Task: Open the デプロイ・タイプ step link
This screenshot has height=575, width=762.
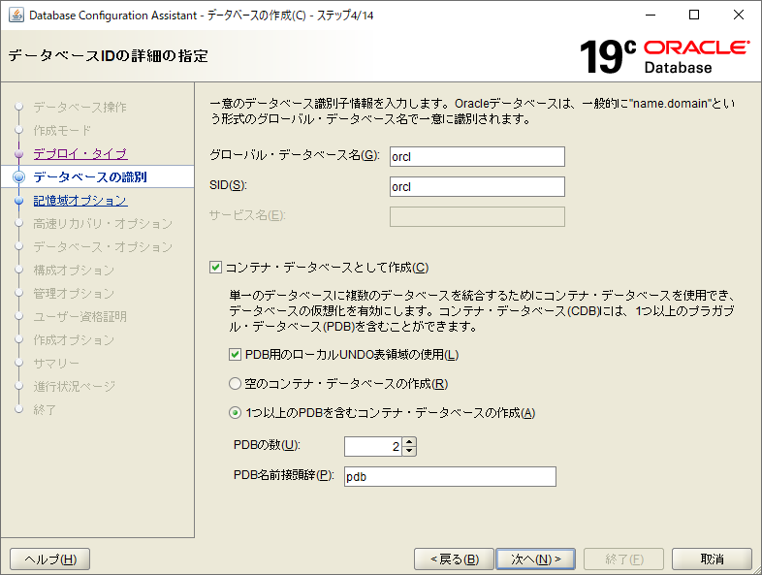Action: (x=80, y=153)
